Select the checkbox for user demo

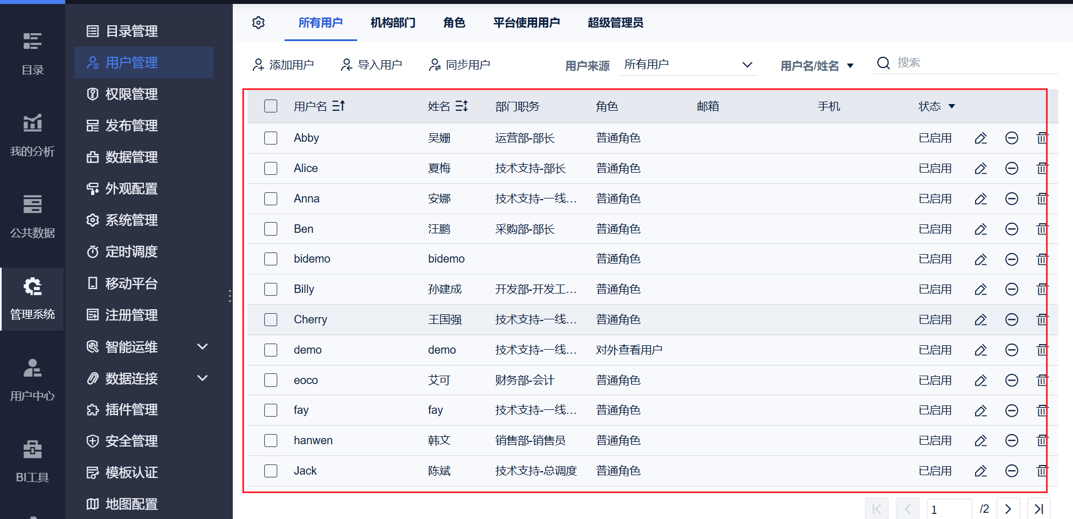pos(271,350)
